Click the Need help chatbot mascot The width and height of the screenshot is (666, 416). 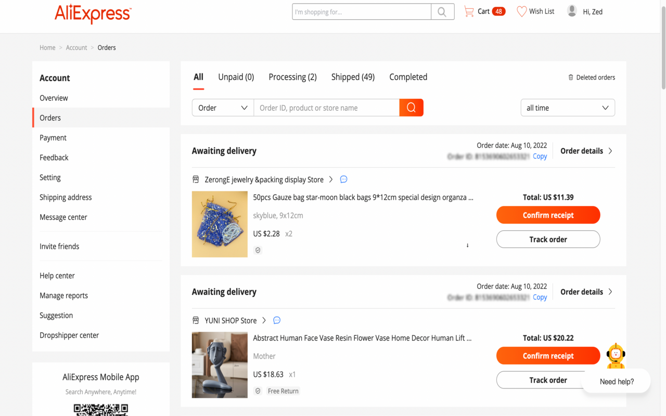(616, 355)
